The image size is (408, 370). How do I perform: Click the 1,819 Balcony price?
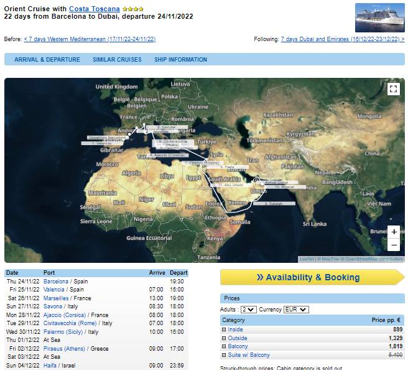click(396, 346)
